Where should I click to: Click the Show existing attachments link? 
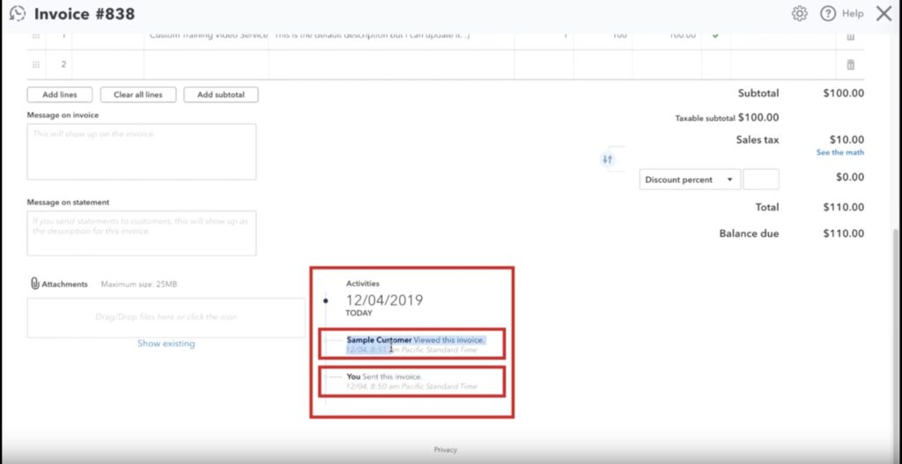point(166,343)
